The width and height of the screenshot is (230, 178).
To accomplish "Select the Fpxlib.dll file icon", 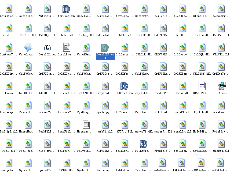I will 202,105.
